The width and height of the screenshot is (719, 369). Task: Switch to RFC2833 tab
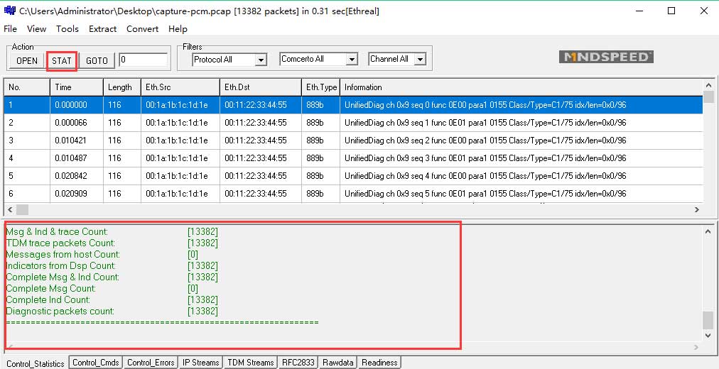298,363
